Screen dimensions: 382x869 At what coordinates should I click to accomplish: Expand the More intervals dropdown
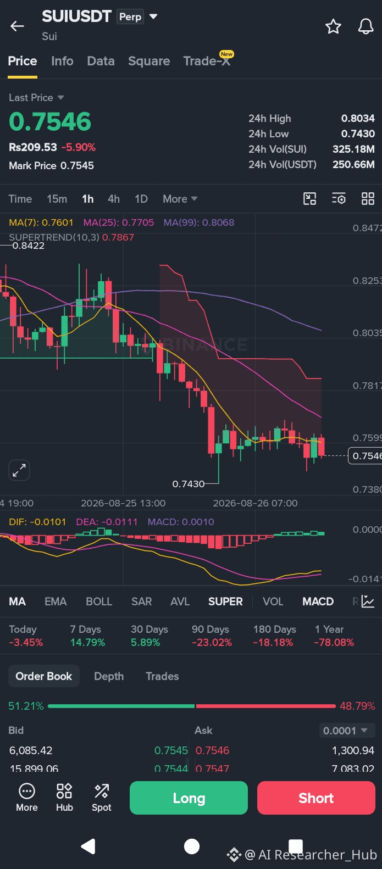coord(180,199)
